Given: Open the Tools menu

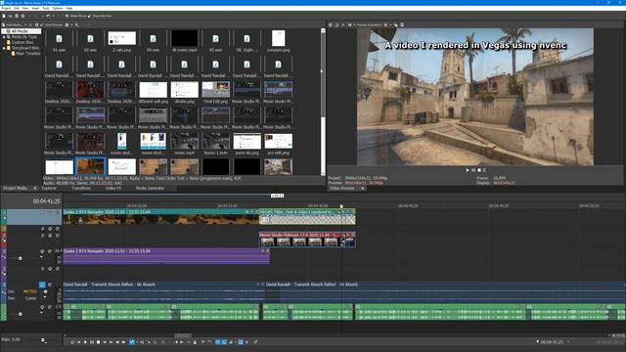Looking at the screenshot, I should (x=46, y=8).
